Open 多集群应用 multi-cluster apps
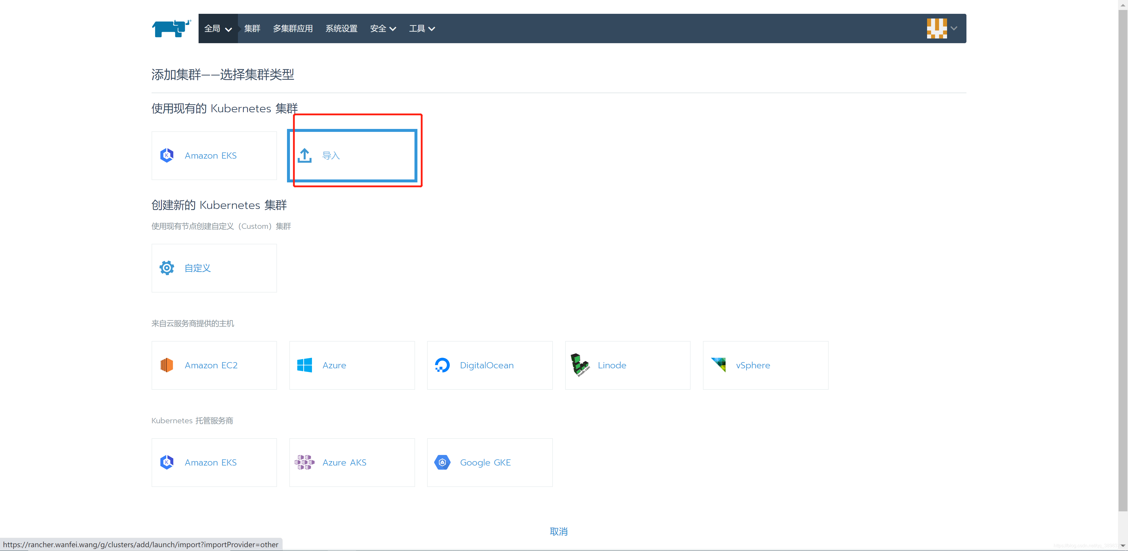 point(293,28)
